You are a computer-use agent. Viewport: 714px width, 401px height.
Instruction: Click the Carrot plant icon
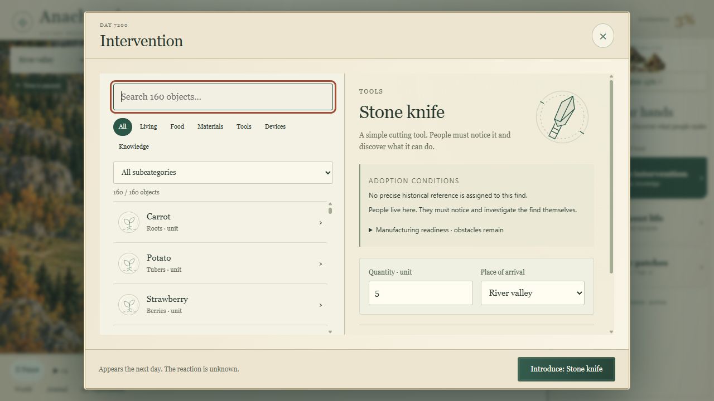[129, 222]
